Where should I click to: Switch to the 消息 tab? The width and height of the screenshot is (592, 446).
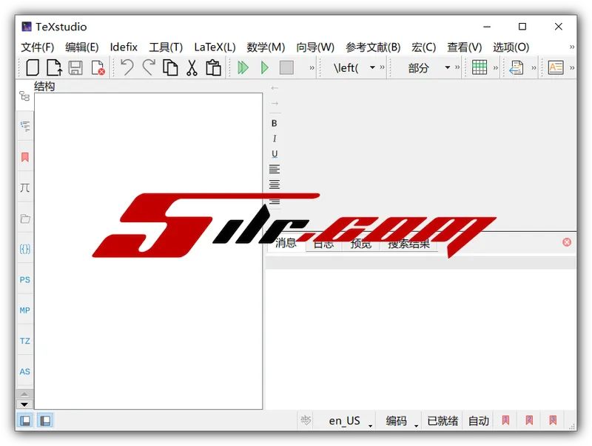286,243
